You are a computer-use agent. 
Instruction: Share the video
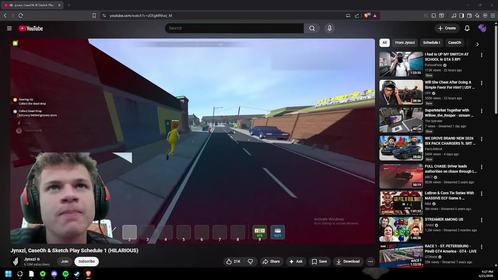[x=271, y=262]
